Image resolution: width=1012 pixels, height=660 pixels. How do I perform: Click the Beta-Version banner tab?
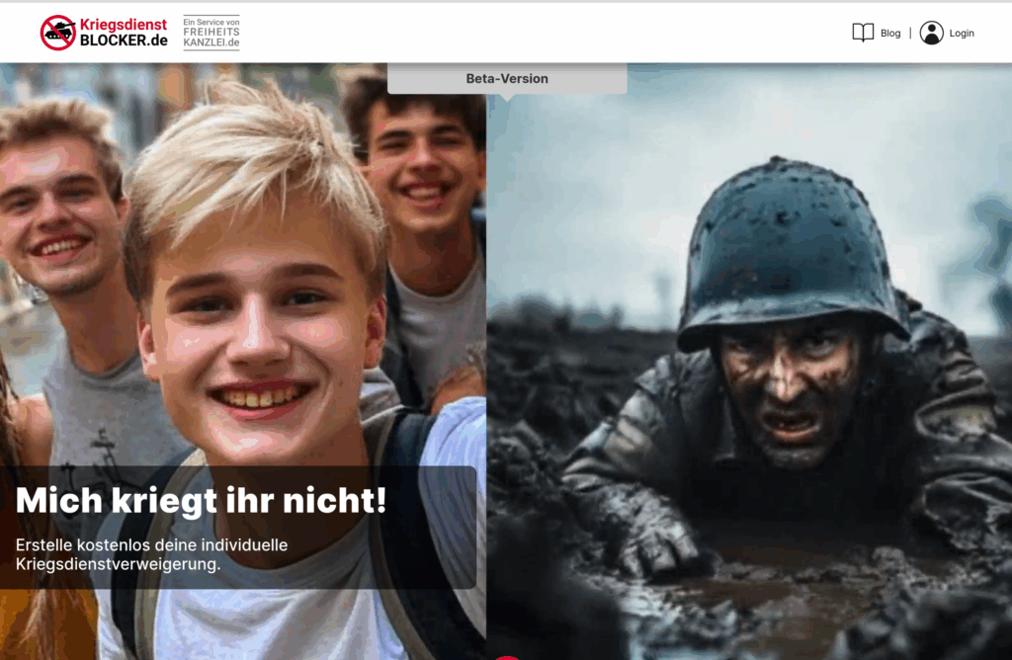point(507,79)
